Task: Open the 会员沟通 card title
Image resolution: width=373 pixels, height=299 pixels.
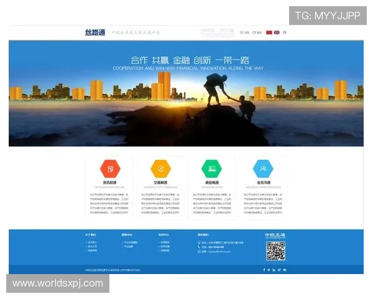Action: click(x=263, y=183)
